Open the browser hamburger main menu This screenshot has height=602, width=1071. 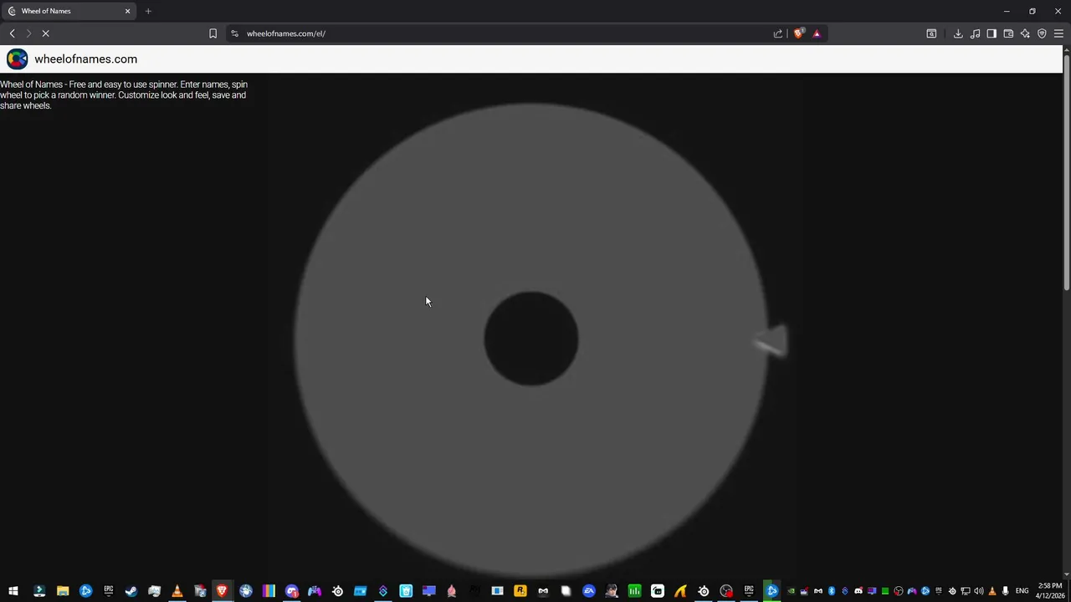point(1058,33)
